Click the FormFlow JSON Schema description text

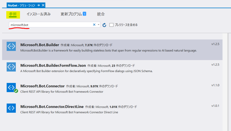(x=87, y=71)
